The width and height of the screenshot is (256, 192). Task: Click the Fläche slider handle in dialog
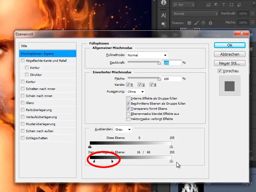point(159,79)
